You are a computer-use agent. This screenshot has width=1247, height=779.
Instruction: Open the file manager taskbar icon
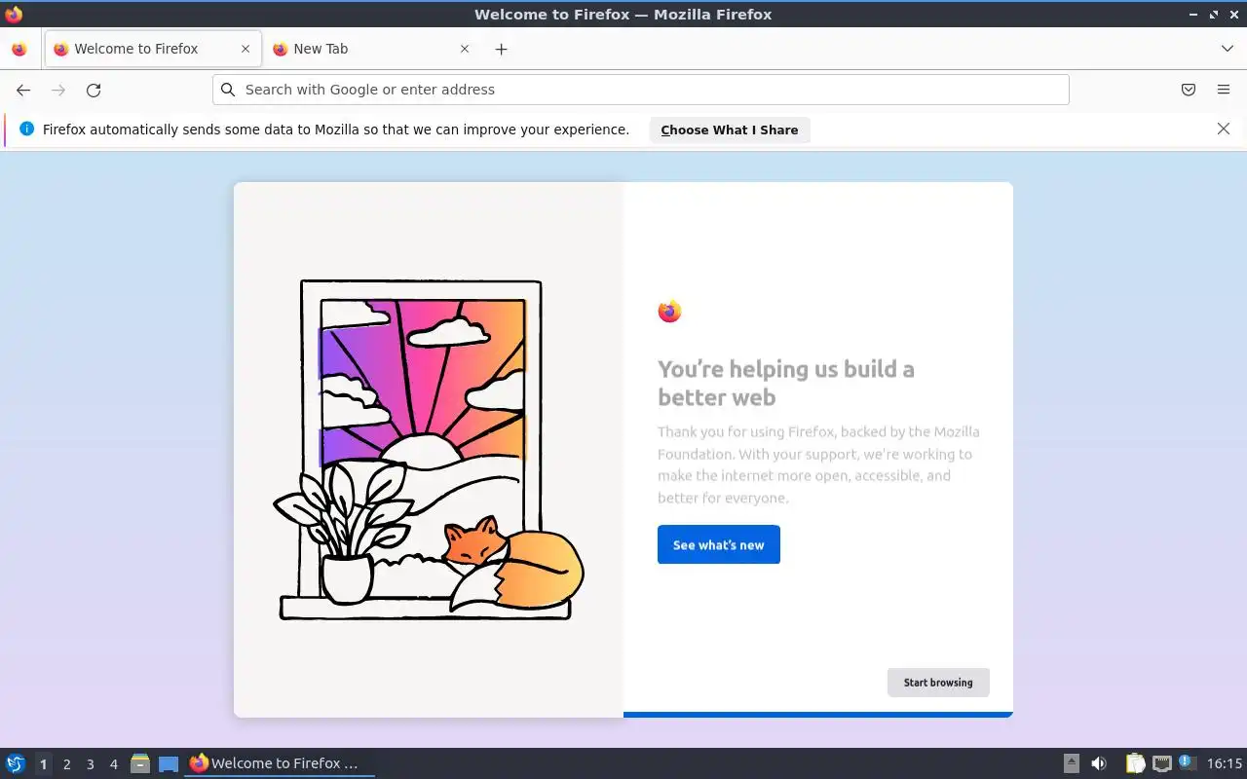pyautogui.click(x=140, y=763)
